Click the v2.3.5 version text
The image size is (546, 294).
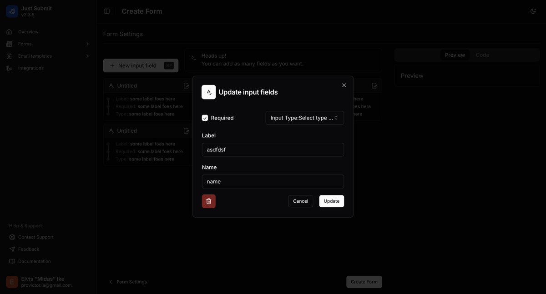tap(28, 15)
